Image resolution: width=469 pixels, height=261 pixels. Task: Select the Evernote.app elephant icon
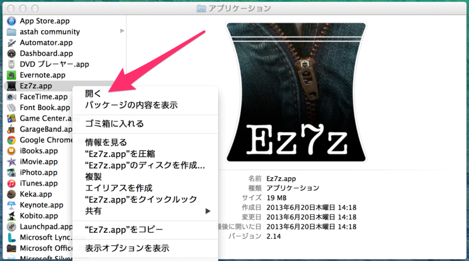pyautogui.click(x=11, y=75)
